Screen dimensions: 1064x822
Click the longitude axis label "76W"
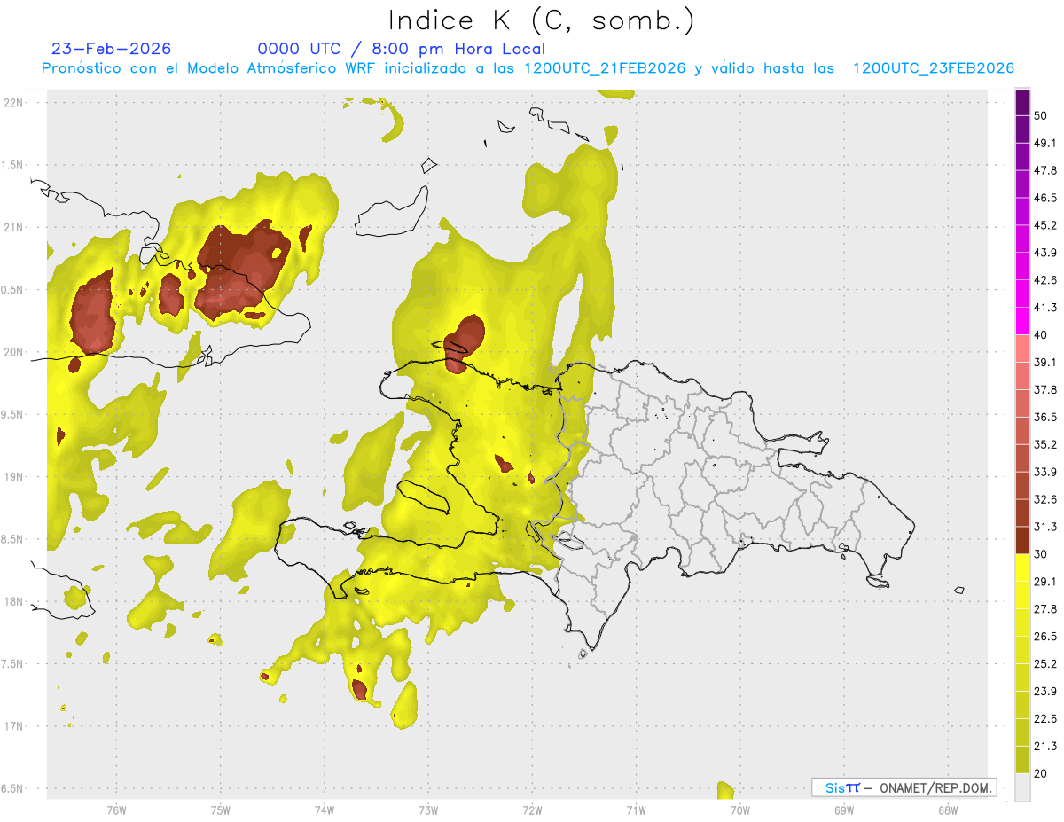point(116,810)
